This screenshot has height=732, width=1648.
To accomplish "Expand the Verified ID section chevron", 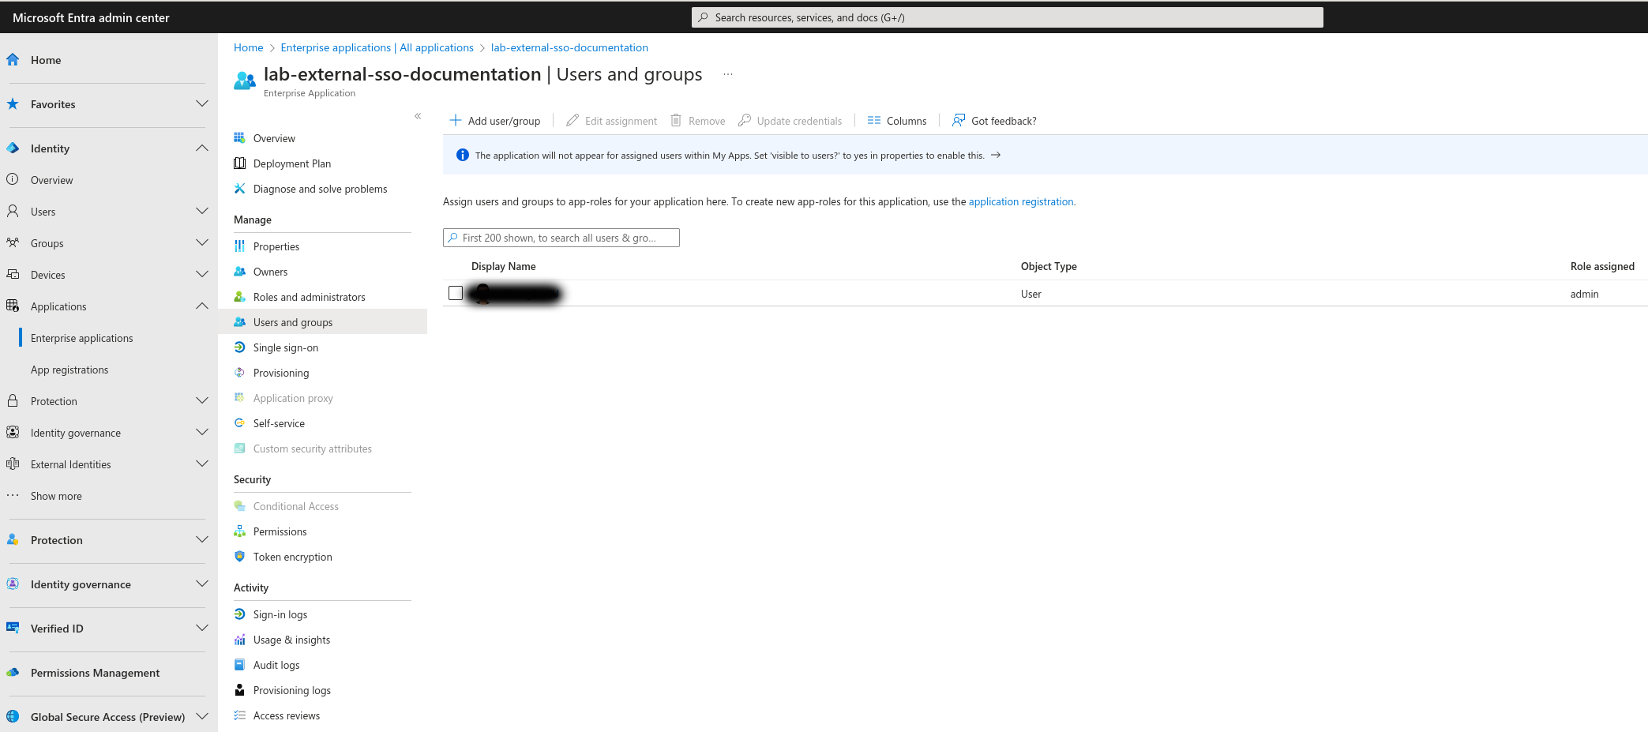I will click(202, 628).
